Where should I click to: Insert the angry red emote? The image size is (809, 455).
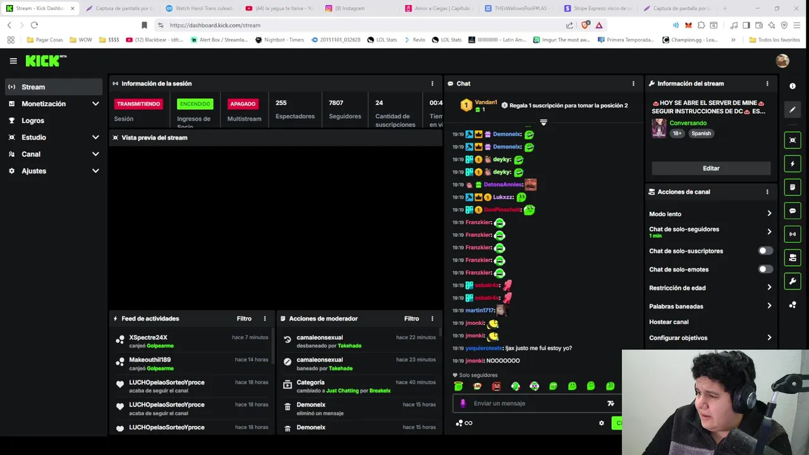pos(496,386)
